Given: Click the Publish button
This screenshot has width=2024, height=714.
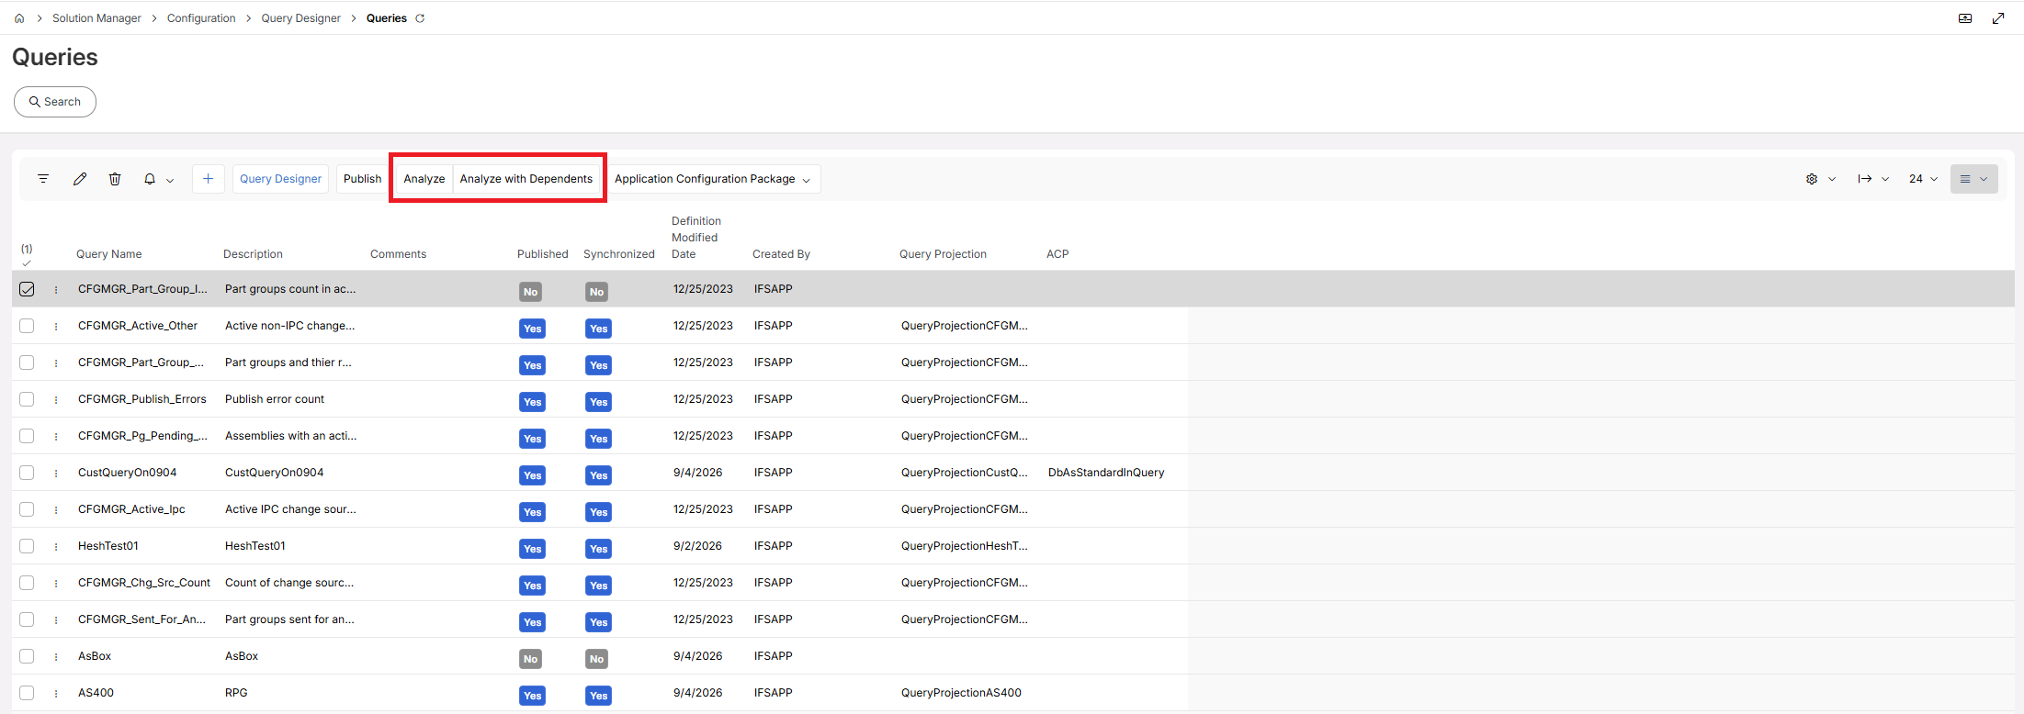Looking at the screenshot, I should (362, 179).
